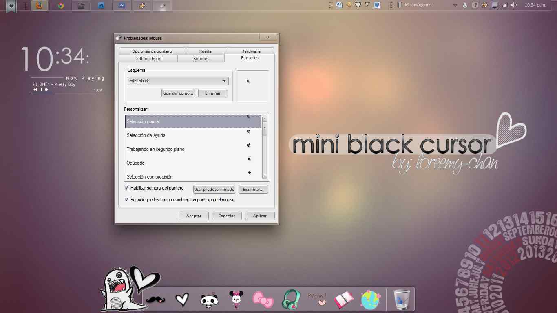This screenshot has height=313, width=557.
Task: Select Selección con precisión row
Action: (193, 176)
